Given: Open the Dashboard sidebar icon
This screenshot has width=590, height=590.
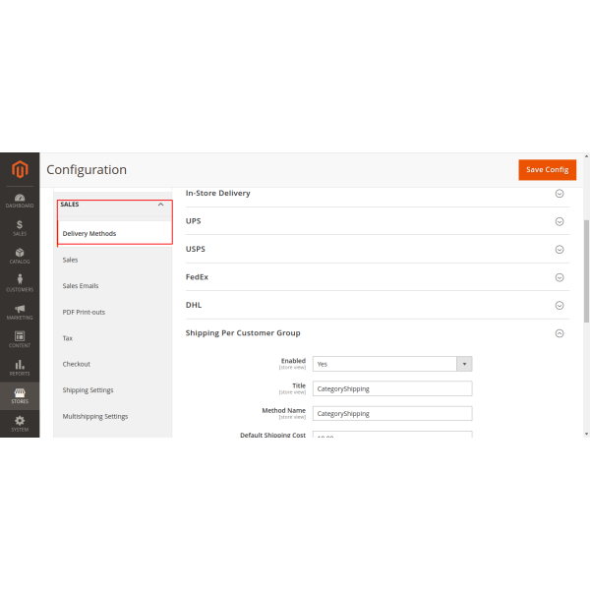Looking at the screenshot, I should [20, 199].
